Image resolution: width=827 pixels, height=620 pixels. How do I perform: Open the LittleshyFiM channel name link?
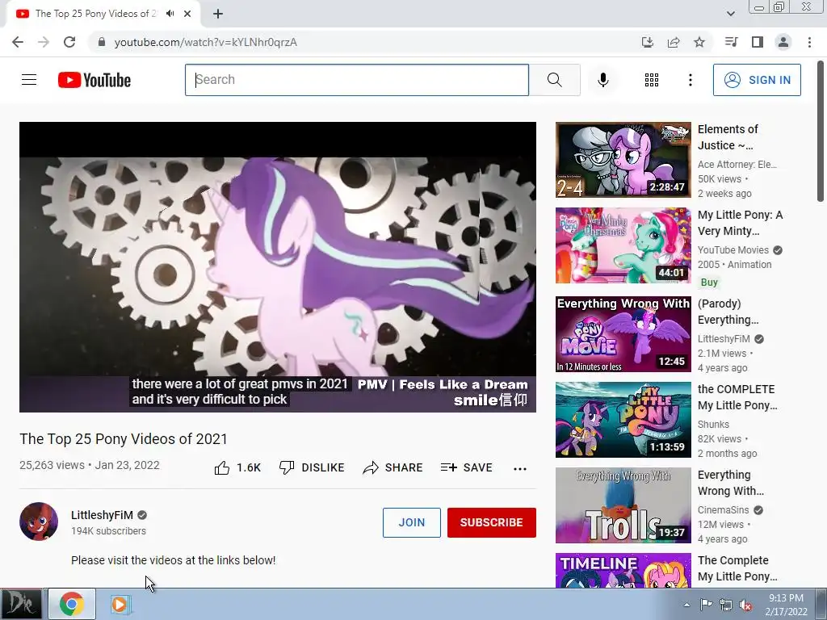click(102, 515)
